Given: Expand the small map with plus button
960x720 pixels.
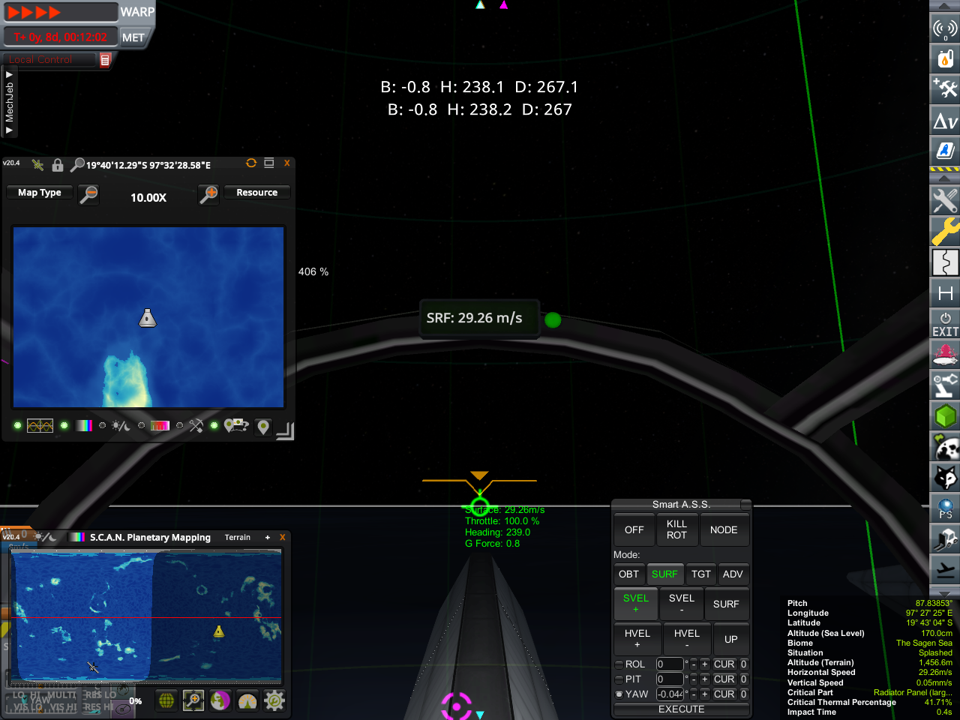Looking at the screenshot, I should click(x=268, y=538).
